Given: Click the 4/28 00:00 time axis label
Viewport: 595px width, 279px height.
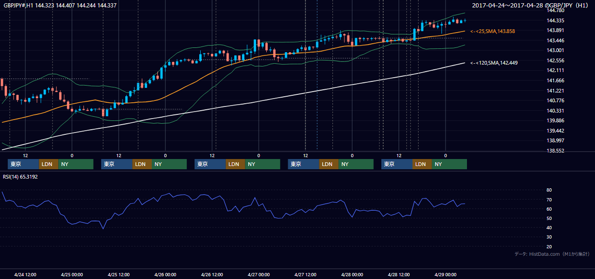Looking at the screenshot, I should (352, 274).
